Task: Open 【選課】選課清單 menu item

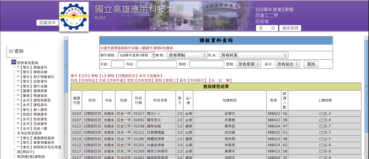Action: [32, 91]
